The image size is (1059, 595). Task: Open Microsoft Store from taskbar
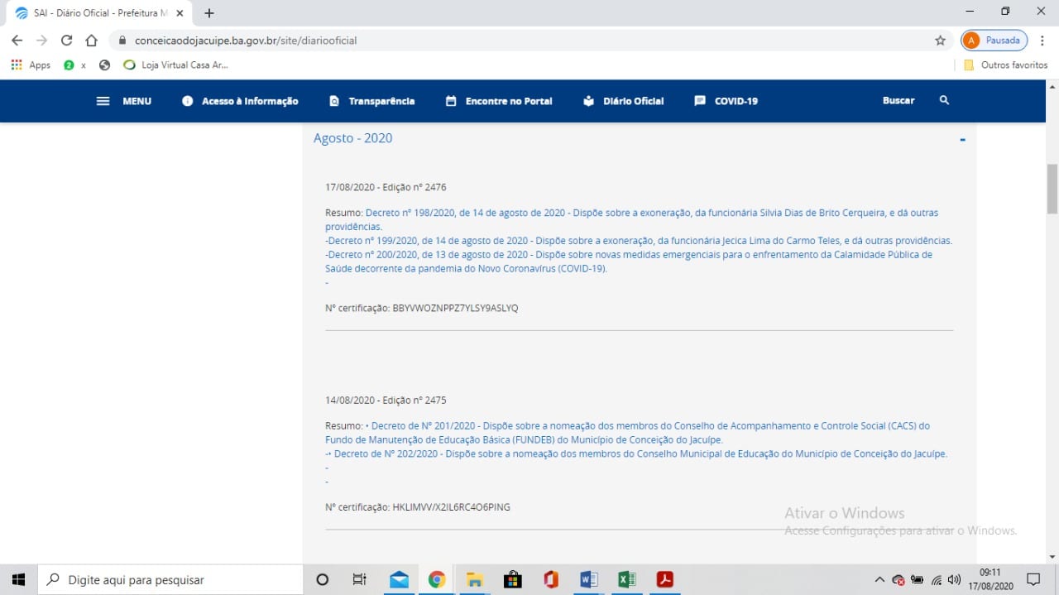513,579
